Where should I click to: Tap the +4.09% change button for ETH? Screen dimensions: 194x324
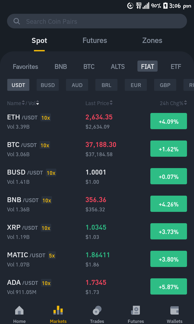[x=169, y=121]
